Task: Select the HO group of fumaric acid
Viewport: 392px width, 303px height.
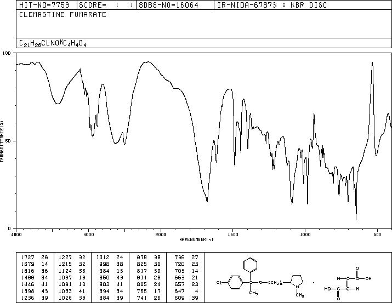Action: click(x=328, y=289)
